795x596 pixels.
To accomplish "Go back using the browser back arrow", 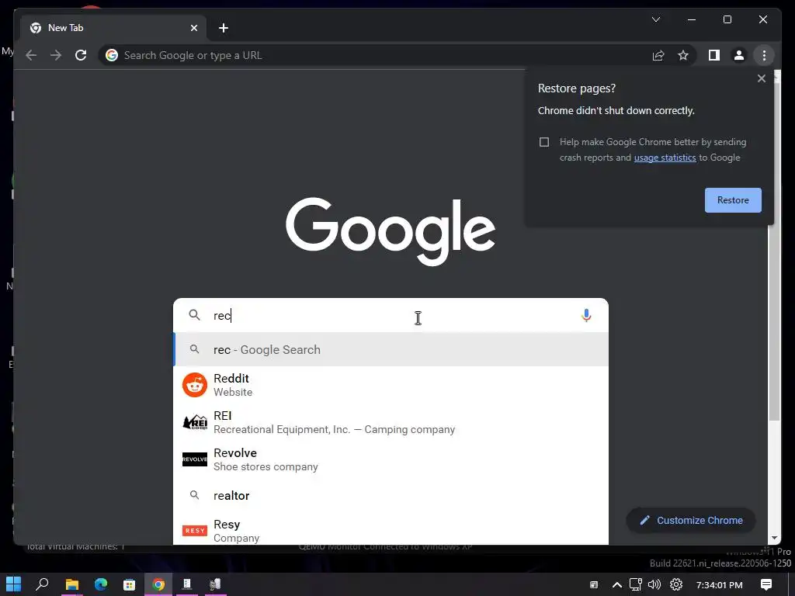I will click(31, 55).
